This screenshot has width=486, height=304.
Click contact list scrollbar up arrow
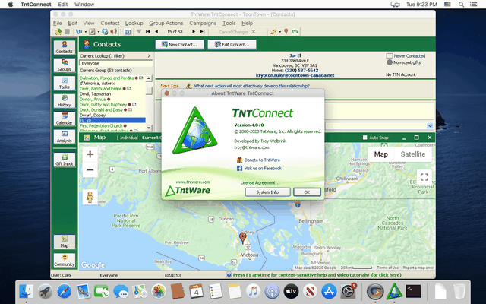pyautogui.click(x=149, y=78)
